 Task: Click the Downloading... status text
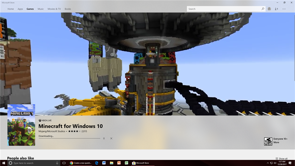click(x=46, y=136)
